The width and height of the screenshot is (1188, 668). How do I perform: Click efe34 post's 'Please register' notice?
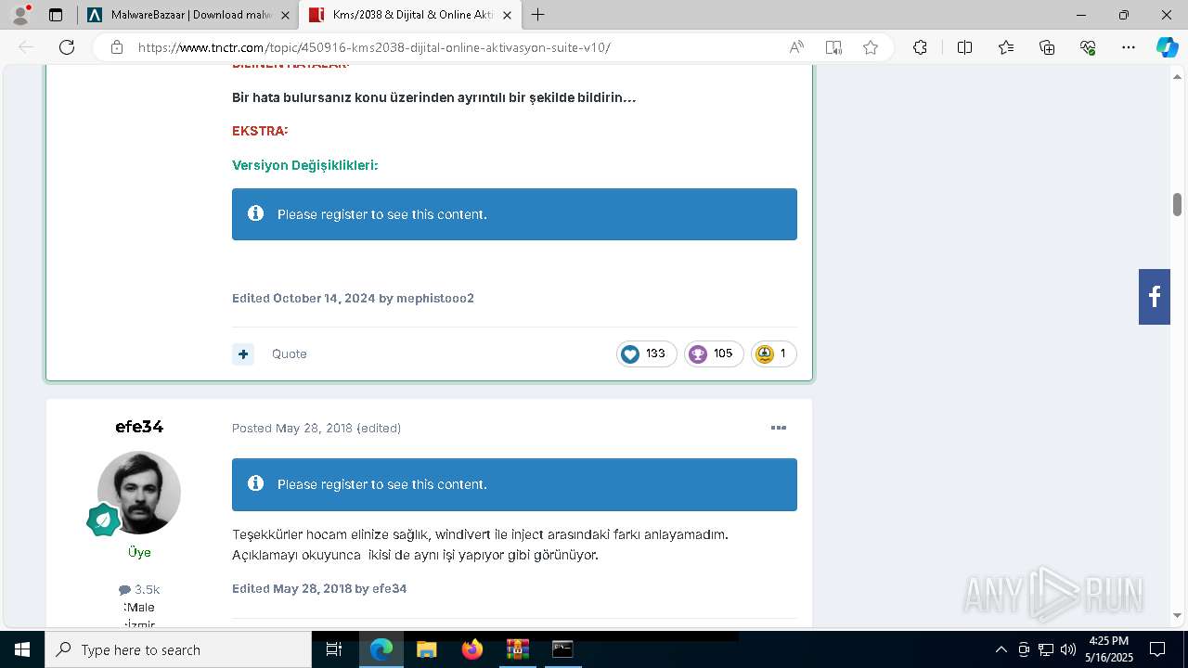[514, 484]
